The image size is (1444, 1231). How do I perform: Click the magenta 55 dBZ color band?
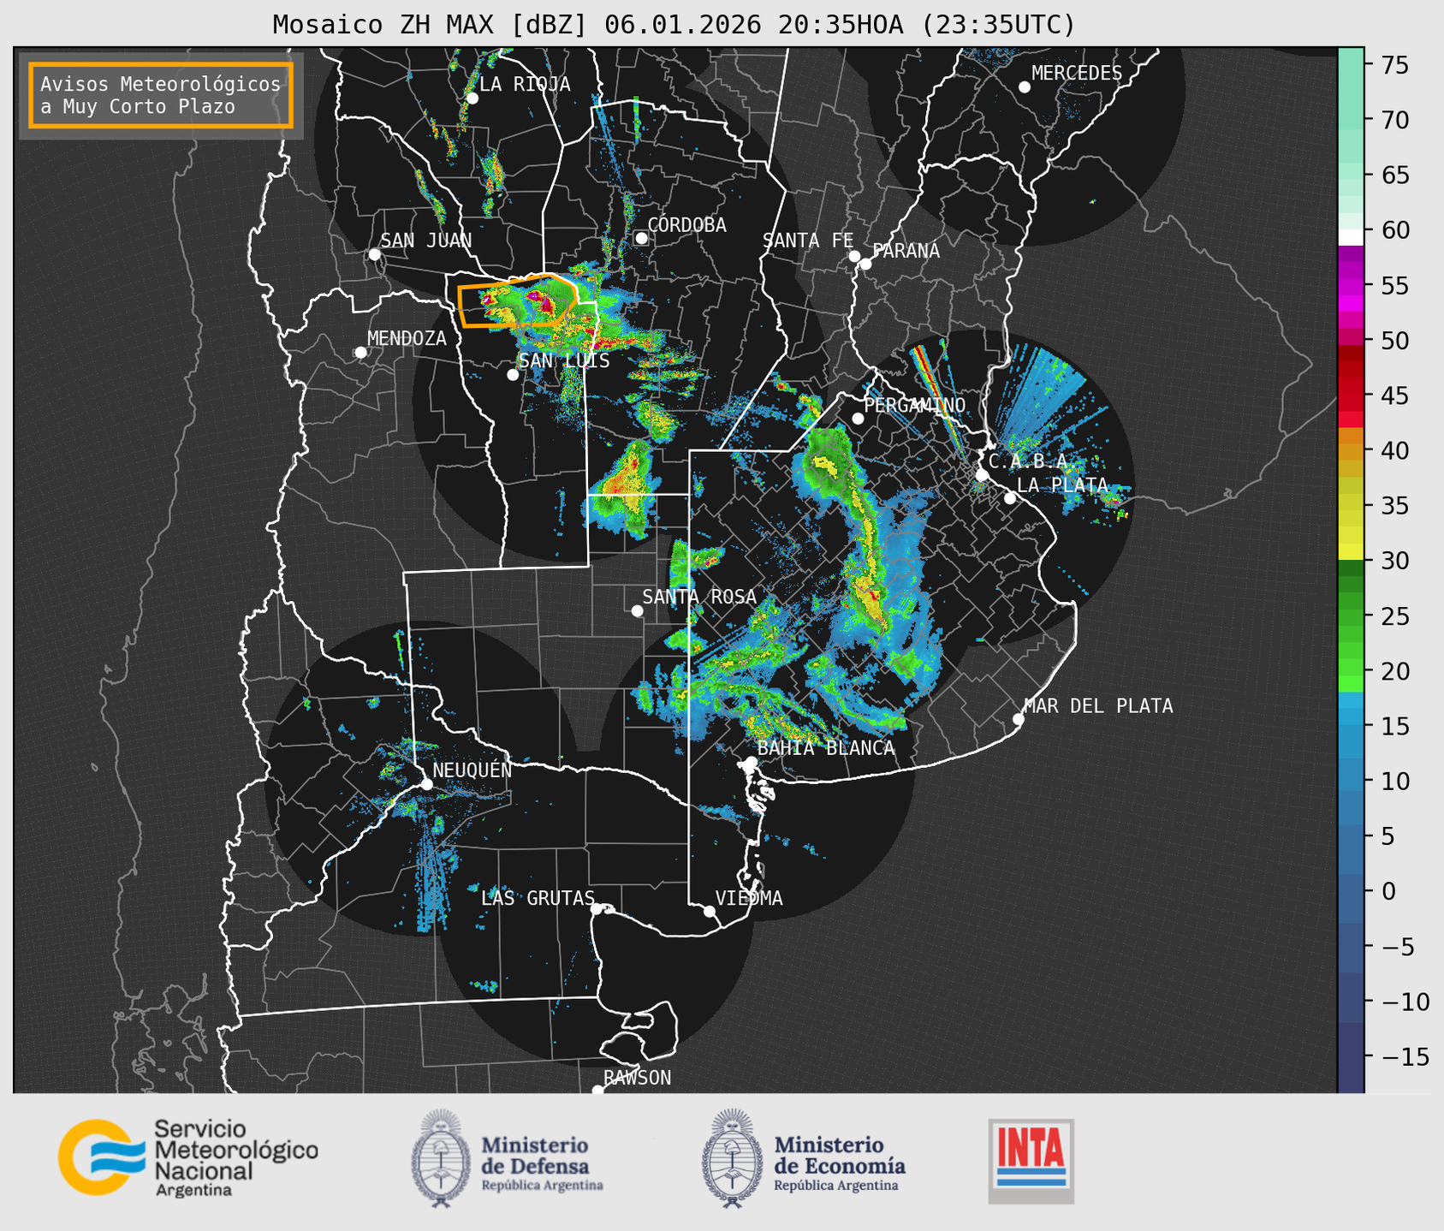[1350, 286]
